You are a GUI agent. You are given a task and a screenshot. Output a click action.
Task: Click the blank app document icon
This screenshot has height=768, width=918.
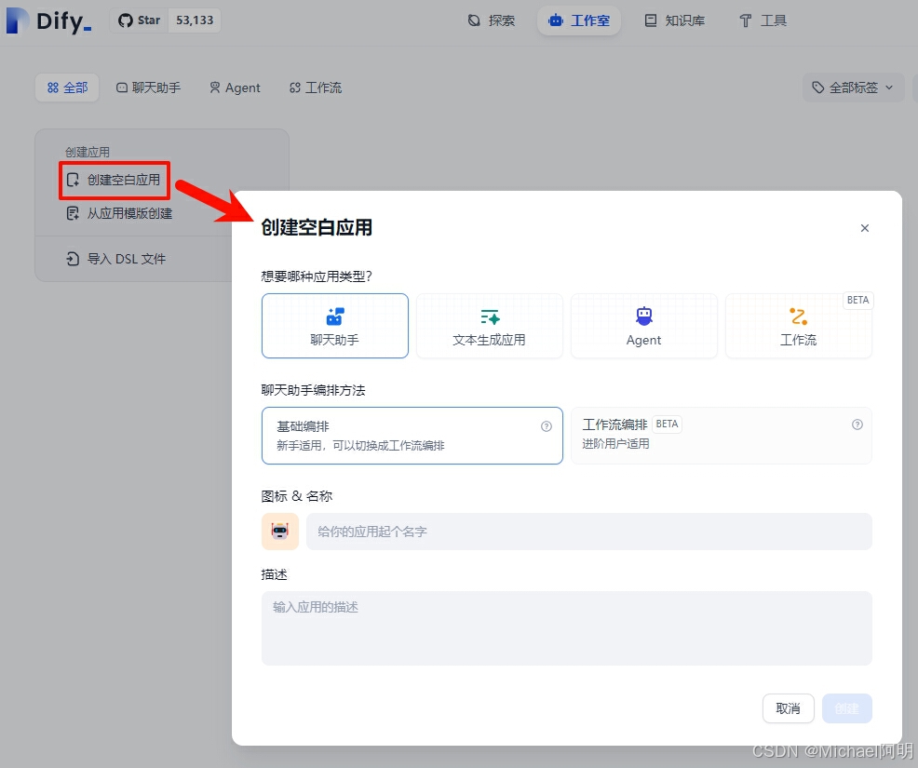tap(73, 180)
